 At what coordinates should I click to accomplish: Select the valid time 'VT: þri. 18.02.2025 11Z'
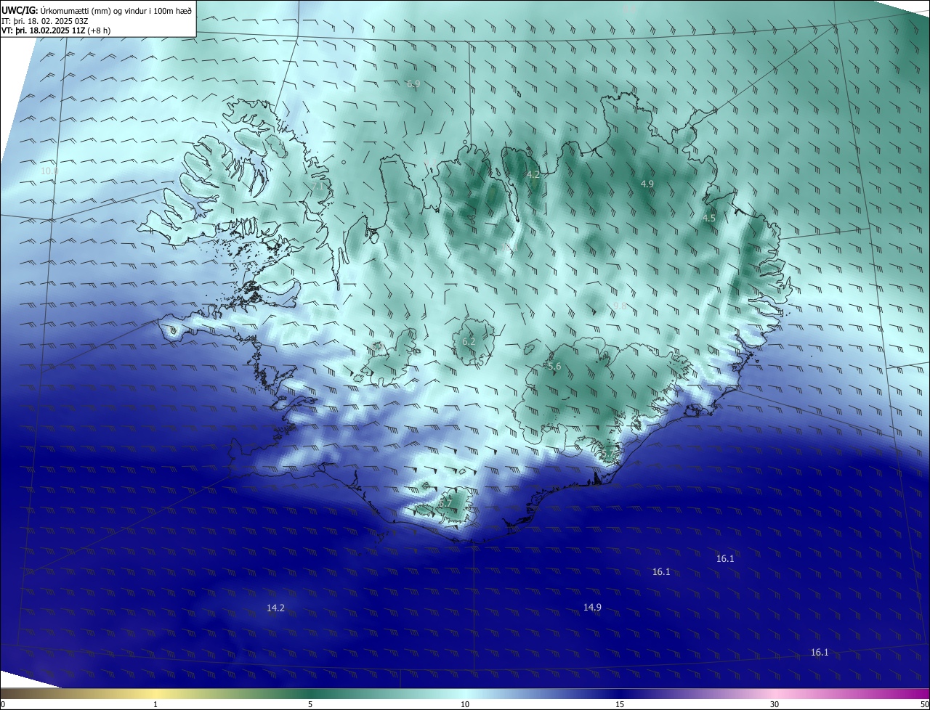tap(45, 31)
